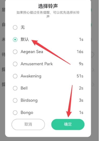Click the 9s duration beside Amusement Park
99x141 pixels.
(81, 64)
